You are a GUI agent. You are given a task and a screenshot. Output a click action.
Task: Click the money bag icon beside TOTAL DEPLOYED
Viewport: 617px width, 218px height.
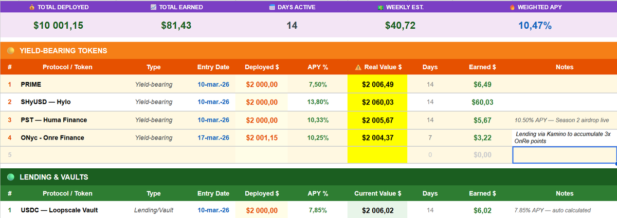(x=32, y=7)
